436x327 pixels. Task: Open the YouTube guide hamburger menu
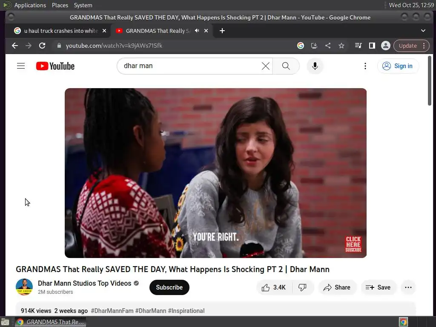coord(21,66)
